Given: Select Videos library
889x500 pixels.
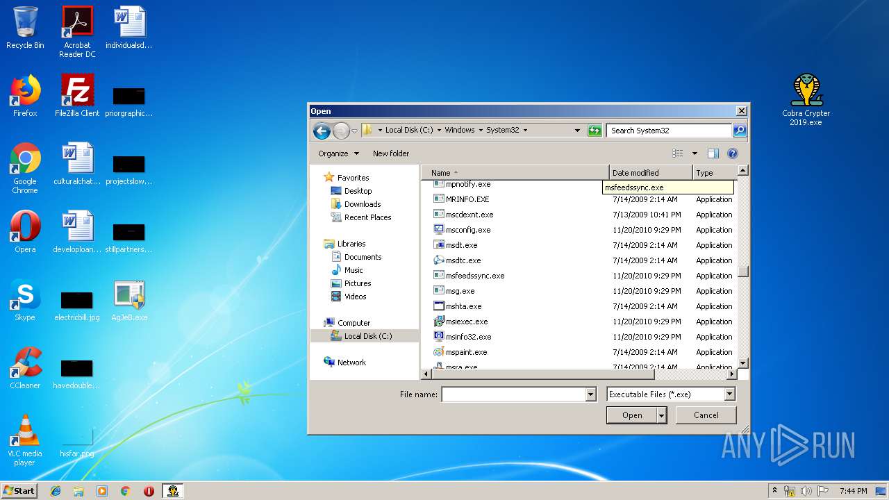Looking at the screenshot, I should pos(355,297).
